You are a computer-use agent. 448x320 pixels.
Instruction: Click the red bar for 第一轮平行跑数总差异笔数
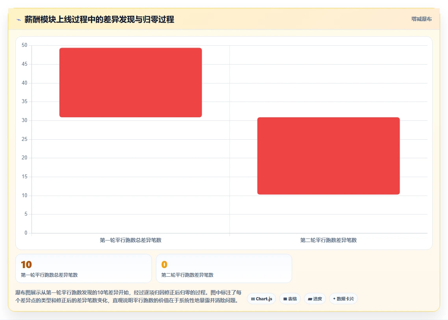point(131,83)
